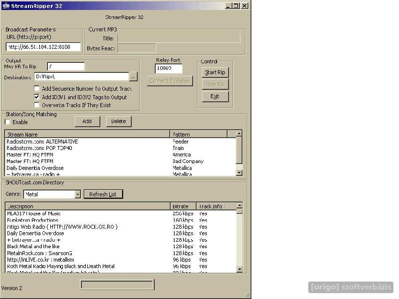Click the Current MP3 Title field
The height and width of the screenshot is (299, 399).
pos(179,38)
